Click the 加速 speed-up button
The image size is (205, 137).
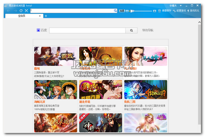point(122,11)
